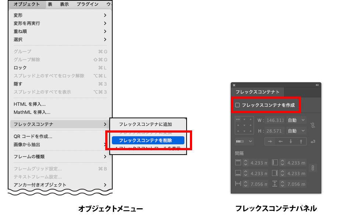The width and height of the screenshot is (357, 220).
Task: Click the wrap return-arrow icon
Action: pos(313,141)
